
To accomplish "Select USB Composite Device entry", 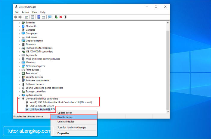I will coord(42,106).
